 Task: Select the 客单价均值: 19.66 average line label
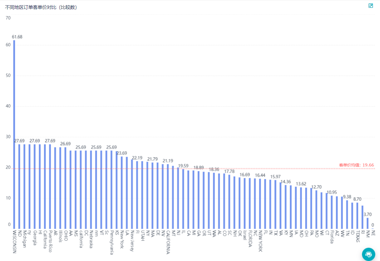tap(357, 165)
